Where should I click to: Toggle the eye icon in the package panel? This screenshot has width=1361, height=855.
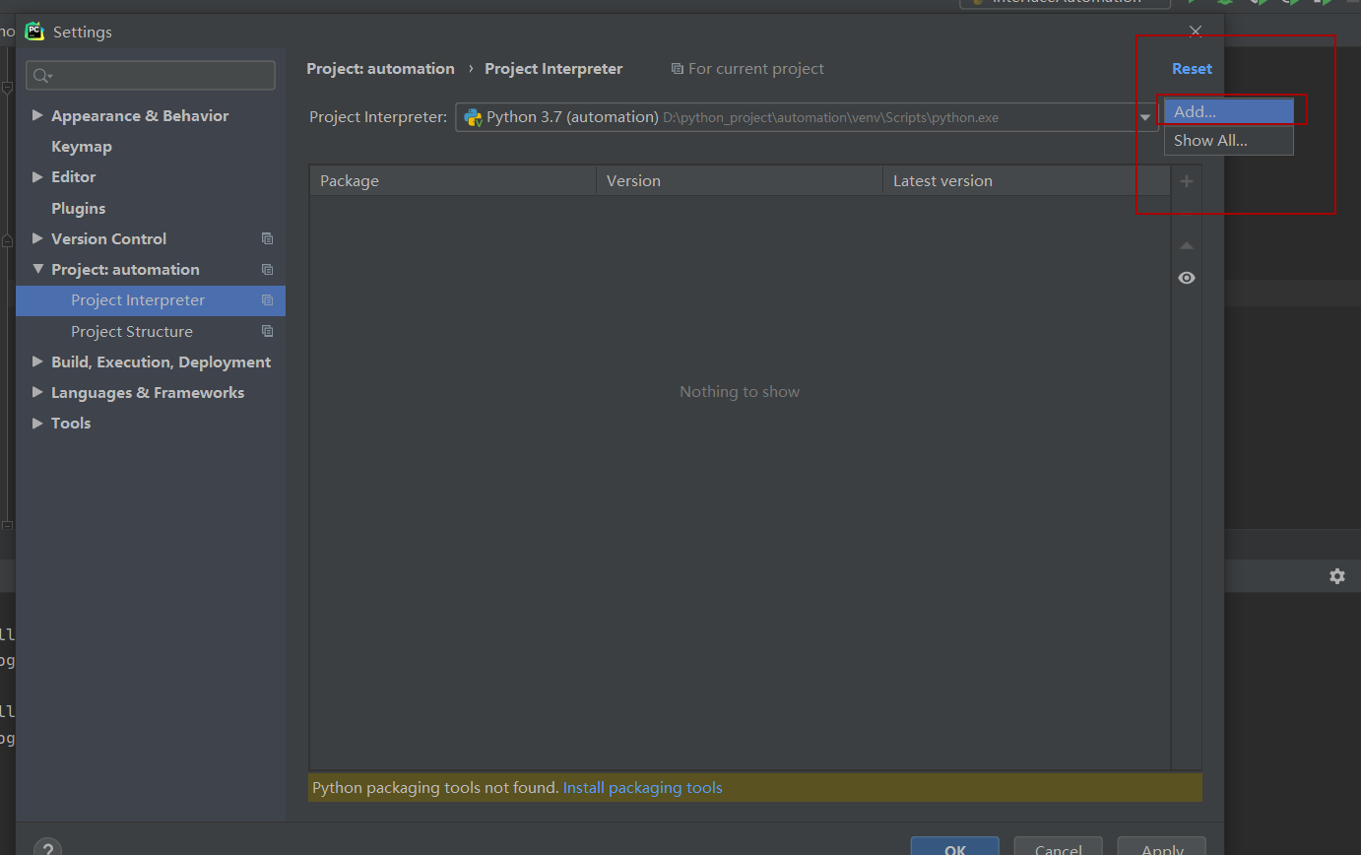pos(1186,278)
